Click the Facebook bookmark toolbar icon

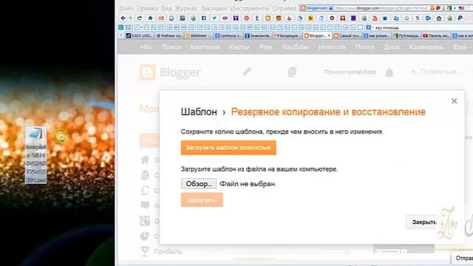pyautogui.click(x=204, y=18)
